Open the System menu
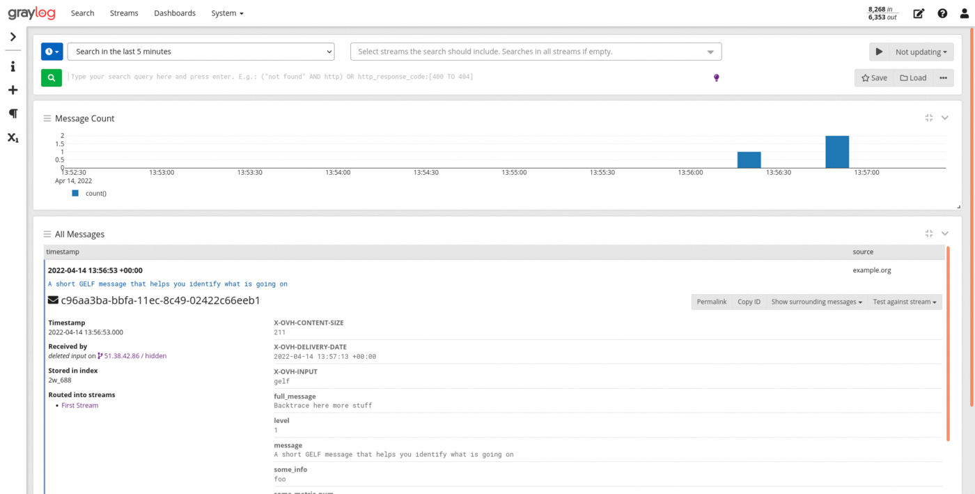975x494 pixels. (x=227, y=13)
